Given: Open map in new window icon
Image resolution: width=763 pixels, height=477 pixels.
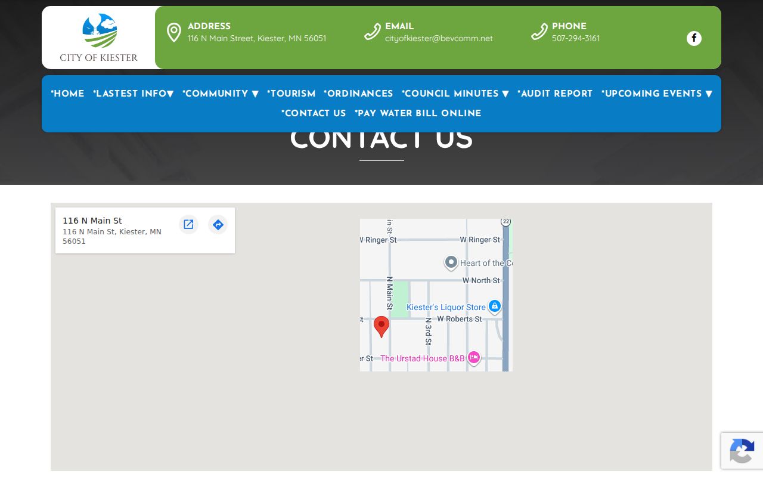Looking at the screenshot, I should pyautogui.click(x=188, y=224).
